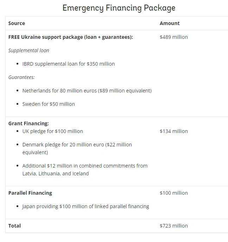Select the UK pledge for $100 million bullet
The height and width of the screenshot is (242, 228).
click(x=53, y=131)
